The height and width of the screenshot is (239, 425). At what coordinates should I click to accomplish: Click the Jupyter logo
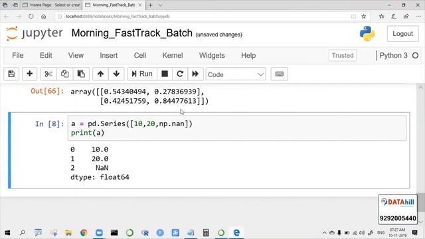(x=34, y=34)
